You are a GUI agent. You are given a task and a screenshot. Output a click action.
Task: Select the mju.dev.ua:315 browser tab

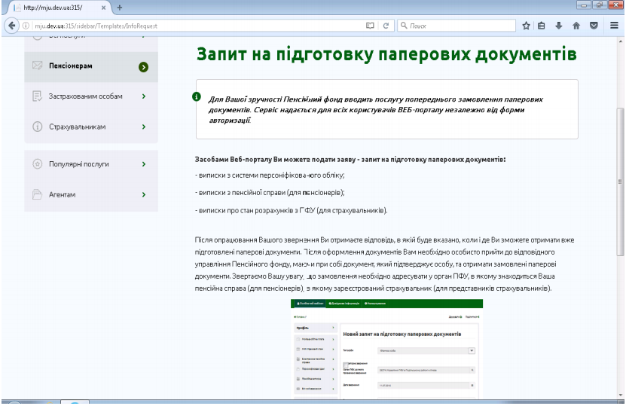click(x=60, y=8)
